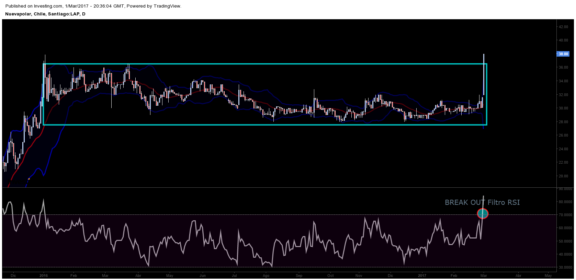Click the 90.0000 RSI axis label
Screen dimensions: 576x280
pyautogui.click(x=565, y=189)
